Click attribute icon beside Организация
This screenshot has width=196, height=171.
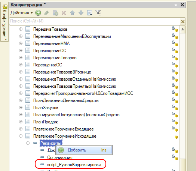[42, 157]
